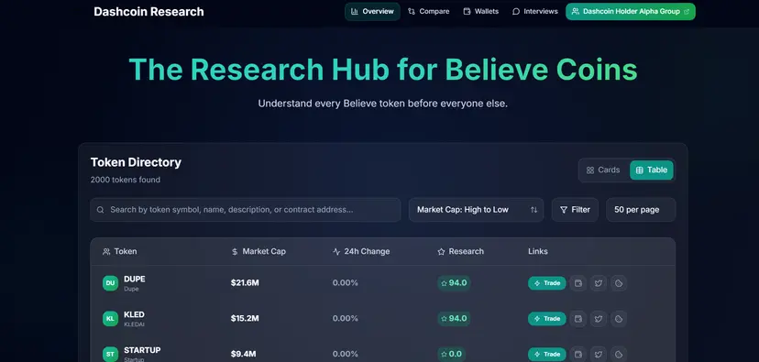Viewport: 759px width, 362px height.
Task: Open wallet icon in STARTUP row
Action: (578, 354)
